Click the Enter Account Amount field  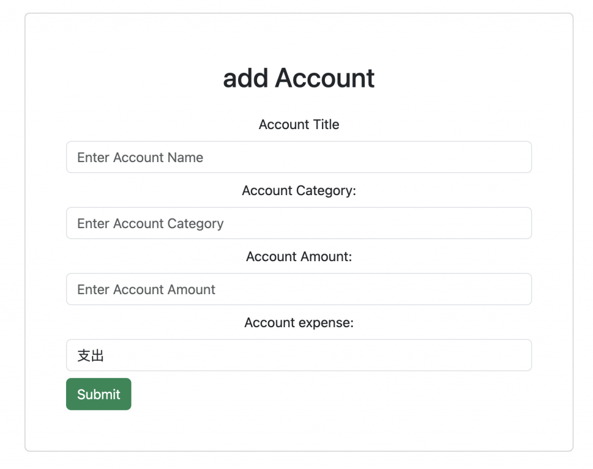tap(299, 289)
